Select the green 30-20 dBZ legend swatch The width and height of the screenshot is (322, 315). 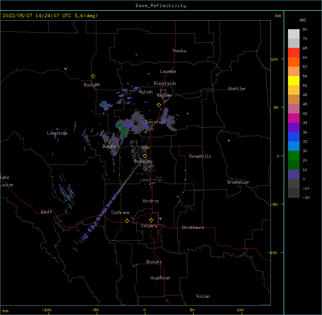tap(294, 156)
